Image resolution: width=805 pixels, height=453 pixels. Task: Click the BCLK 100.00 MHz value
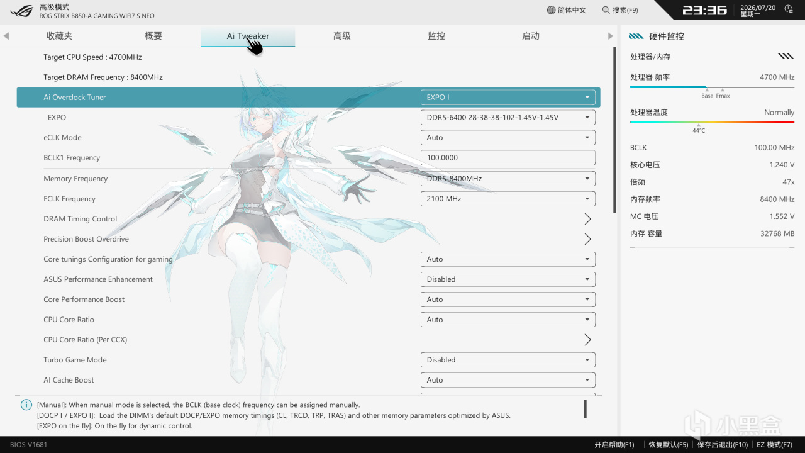(x=774, y=148)
